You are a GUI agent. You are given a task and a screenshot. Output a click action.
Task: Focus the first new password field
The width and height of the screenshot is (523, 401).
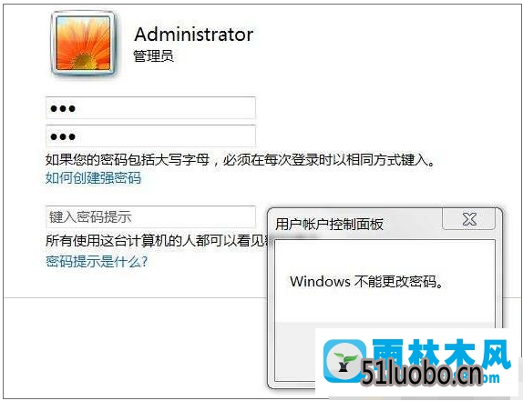tap(150, 108)
